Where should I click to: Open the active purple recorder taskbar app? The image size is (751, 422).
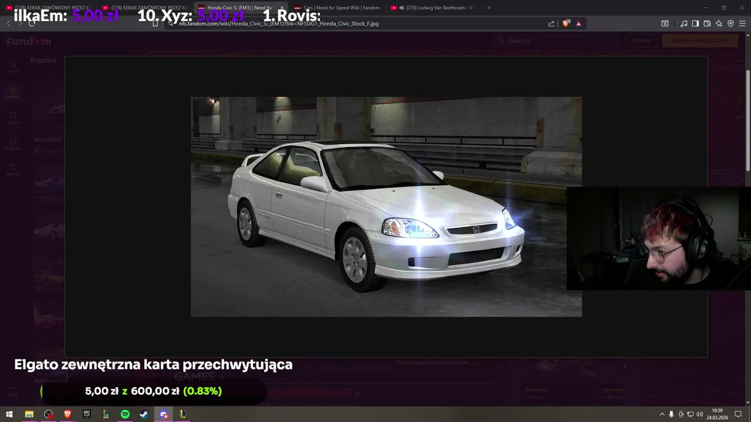tap(164, 414)
